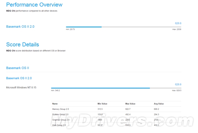The image size is (198, 133).
Task: Click the Basemark OS II section link
Action: click(x=17, y=68)
